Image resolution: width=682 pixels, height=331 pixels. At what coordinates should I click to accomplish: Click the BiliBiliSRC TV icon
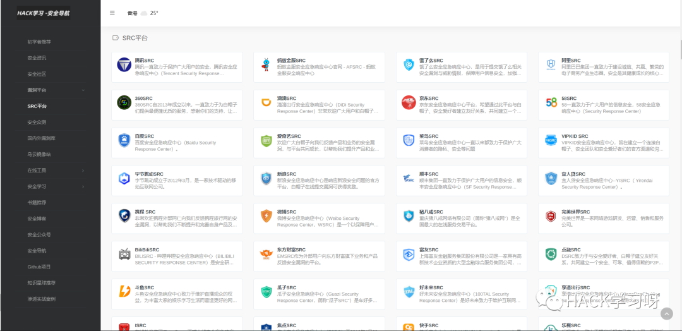pyautogui.click(x=124, y=254)
